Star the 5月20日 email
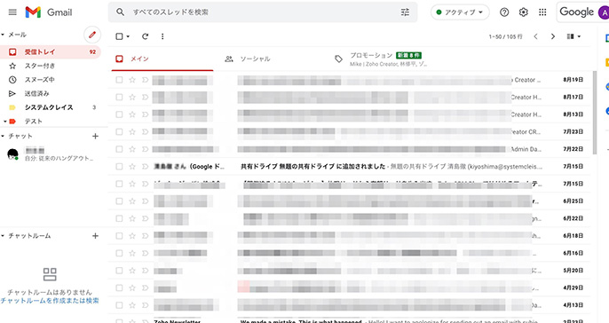The width and height of the screenshot is (609, 323). 132,270
